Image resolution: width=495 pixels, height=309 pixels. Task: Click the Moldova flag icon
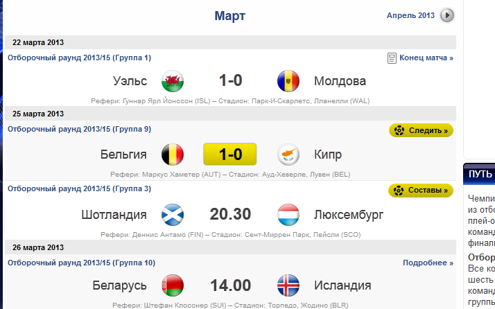pyautogui.click(x=287, y=81)
